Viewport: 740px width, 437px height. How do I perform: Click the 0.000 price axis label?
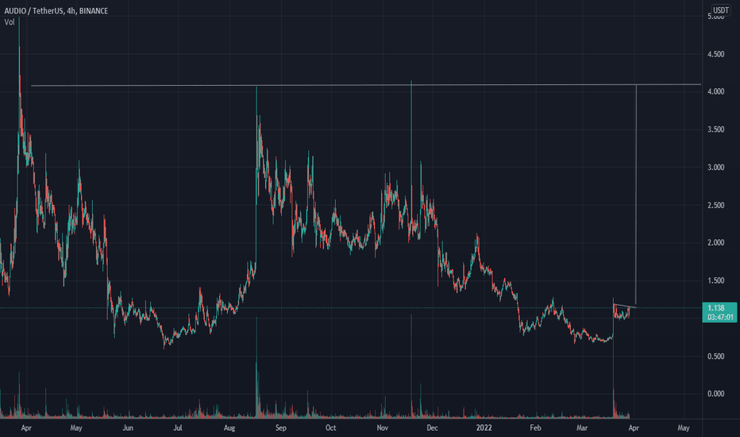[x=715, y=393]
